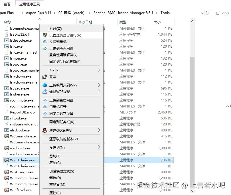Click the share icon next to 共享

pyautogui.click(x=45, y=77)
